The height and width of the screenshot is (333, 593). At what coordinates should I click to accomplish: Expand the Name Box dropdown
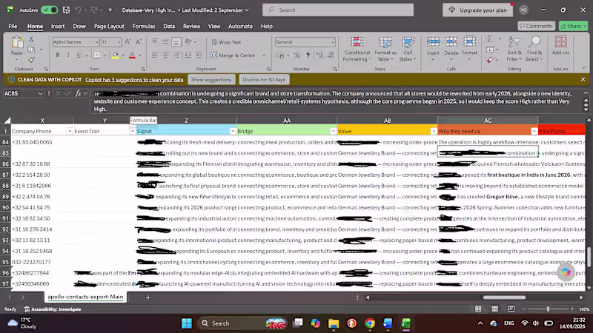point(40,93)
